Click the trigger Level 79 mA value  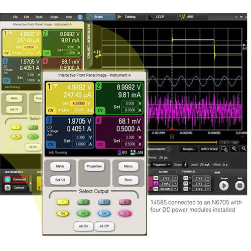[205, 165]
